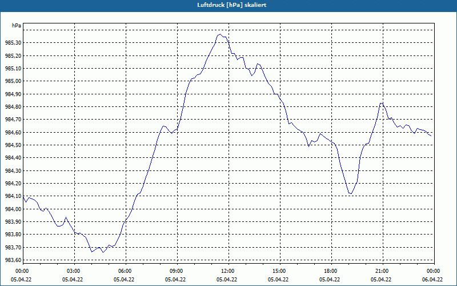
Task: Click the 985,10 y-axis label
Action: [x=13, y=69]
